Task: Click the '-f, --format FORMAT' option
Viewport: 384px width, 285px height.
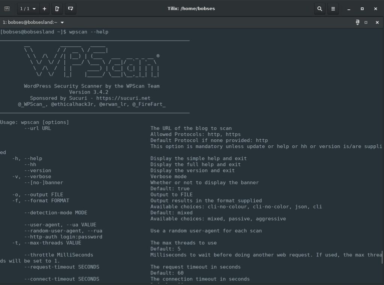Action: point(40,201)
